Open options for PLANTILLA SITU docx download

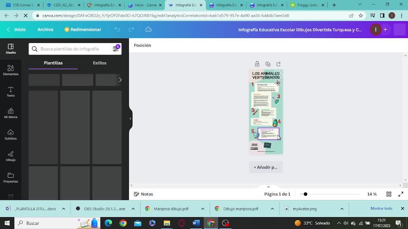(64, 209)
